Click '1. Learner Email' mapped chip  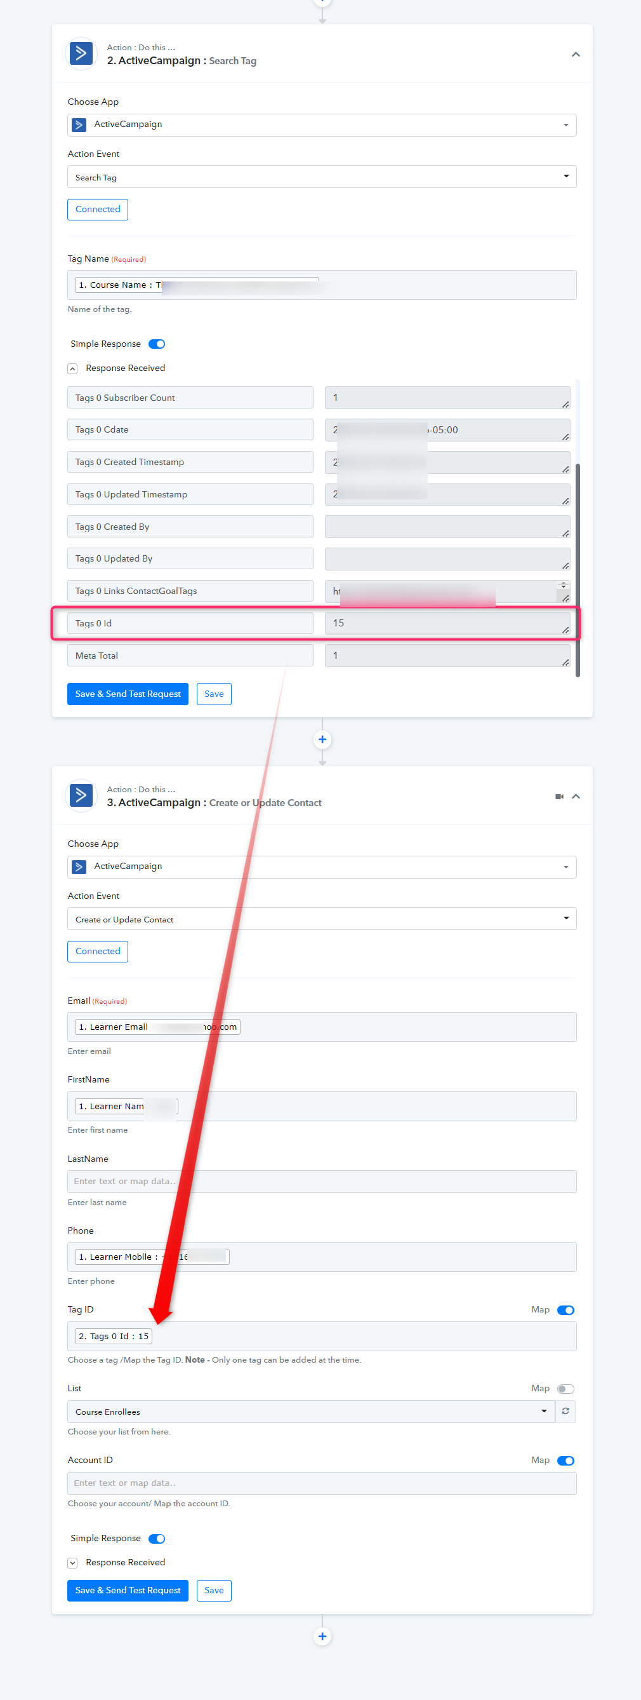(157, 1027)
